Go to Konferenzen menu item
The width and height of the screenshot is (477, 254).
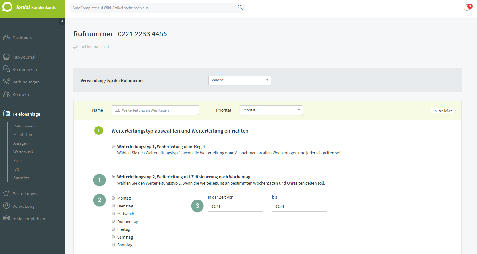(x=25, y=69)
